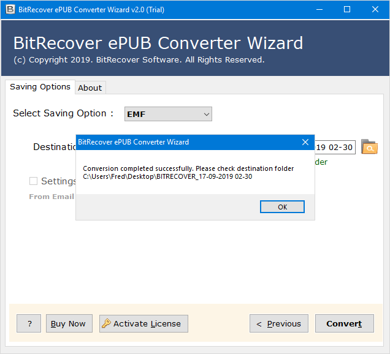The image size is (390, 354).
Task: Go back with the Previous button
Action: 279,323
